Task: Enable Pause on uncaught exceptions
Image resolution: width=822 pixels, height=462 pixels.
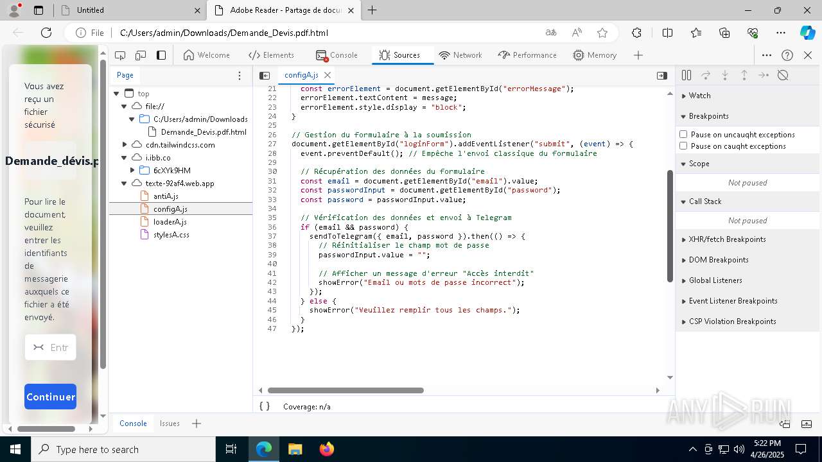Action: (x=683, y=134)
